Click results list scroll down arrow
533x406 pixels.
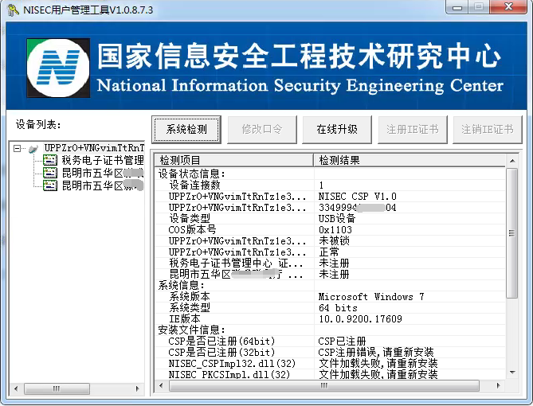(x=512, y=373)
